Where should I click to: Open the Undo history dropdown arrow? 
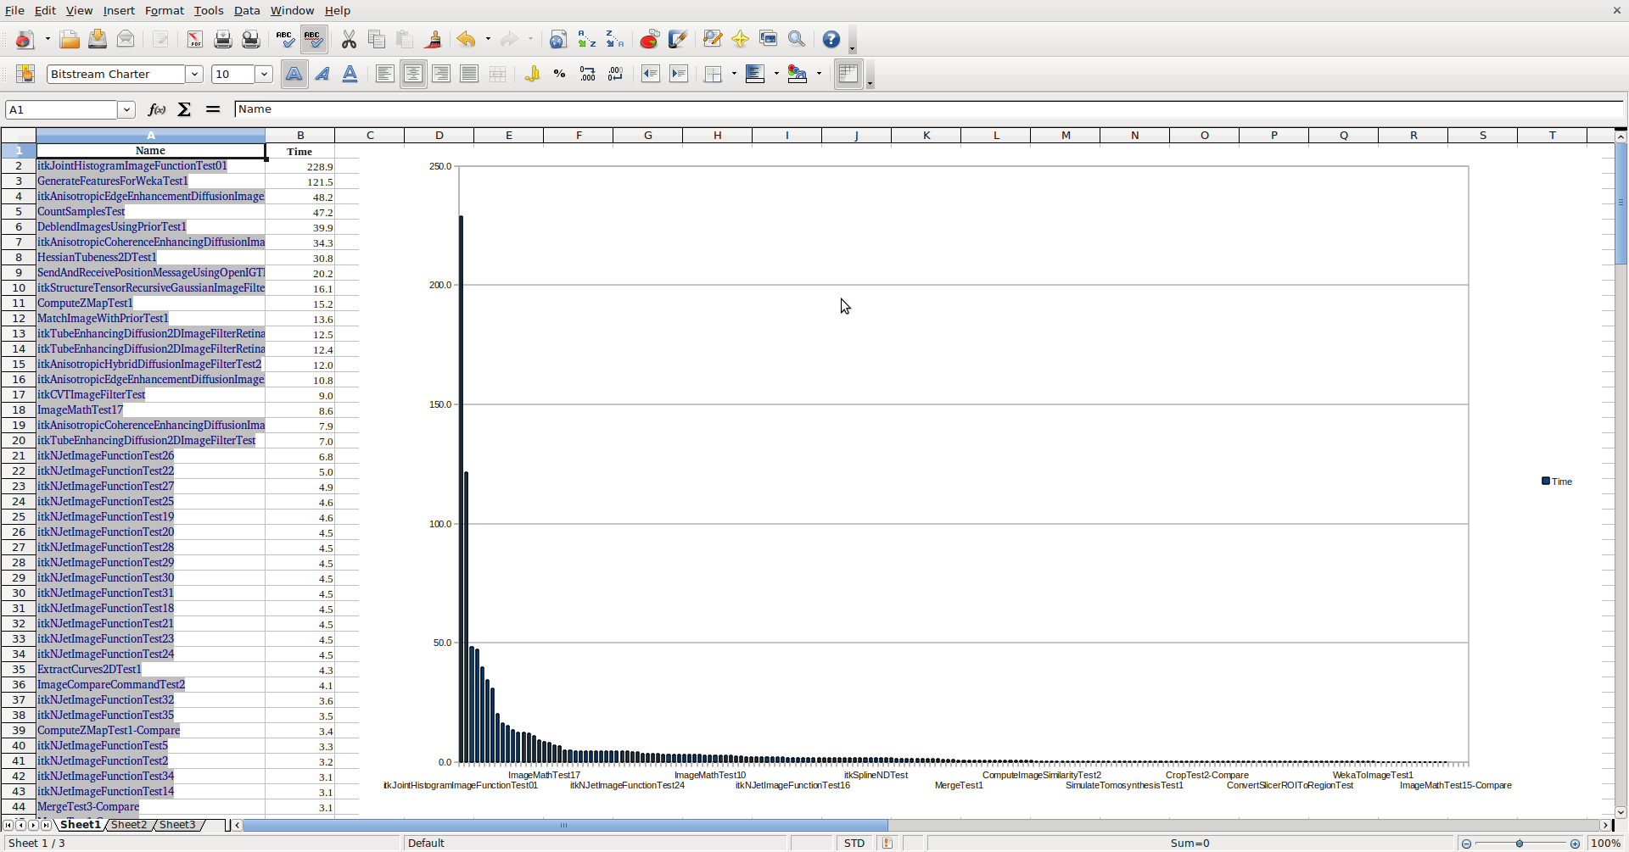[x=488, y=39]
